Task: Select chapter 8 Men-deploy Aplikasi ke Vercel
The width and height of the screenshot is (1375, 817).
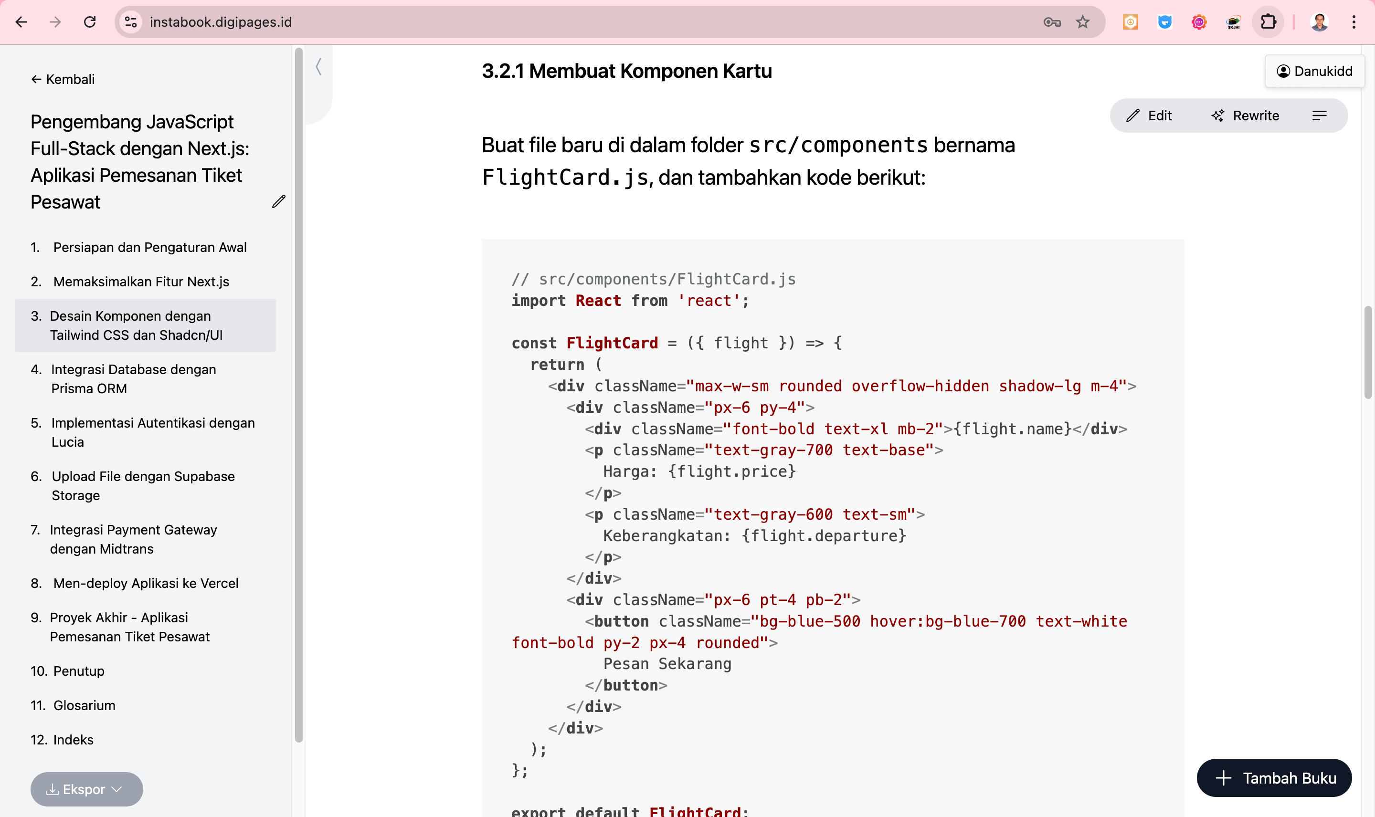Action: point(145,583)
